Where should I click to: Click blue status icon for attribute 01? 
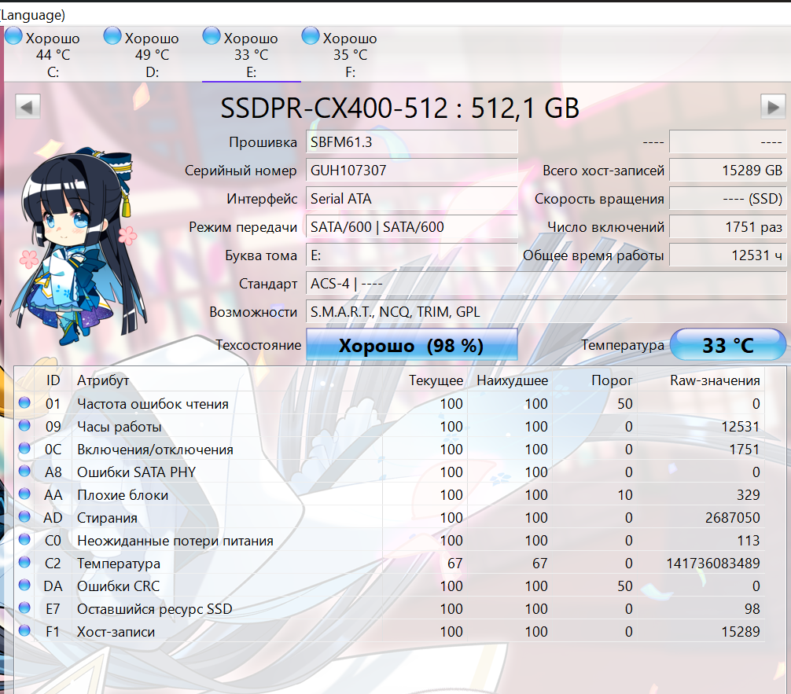(x=24, y=403)
